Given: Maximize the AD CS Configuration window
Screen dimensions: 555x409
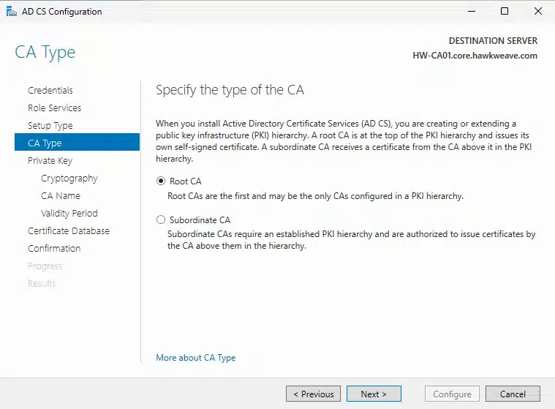Looking at the screenshot, I should [505, 12].
